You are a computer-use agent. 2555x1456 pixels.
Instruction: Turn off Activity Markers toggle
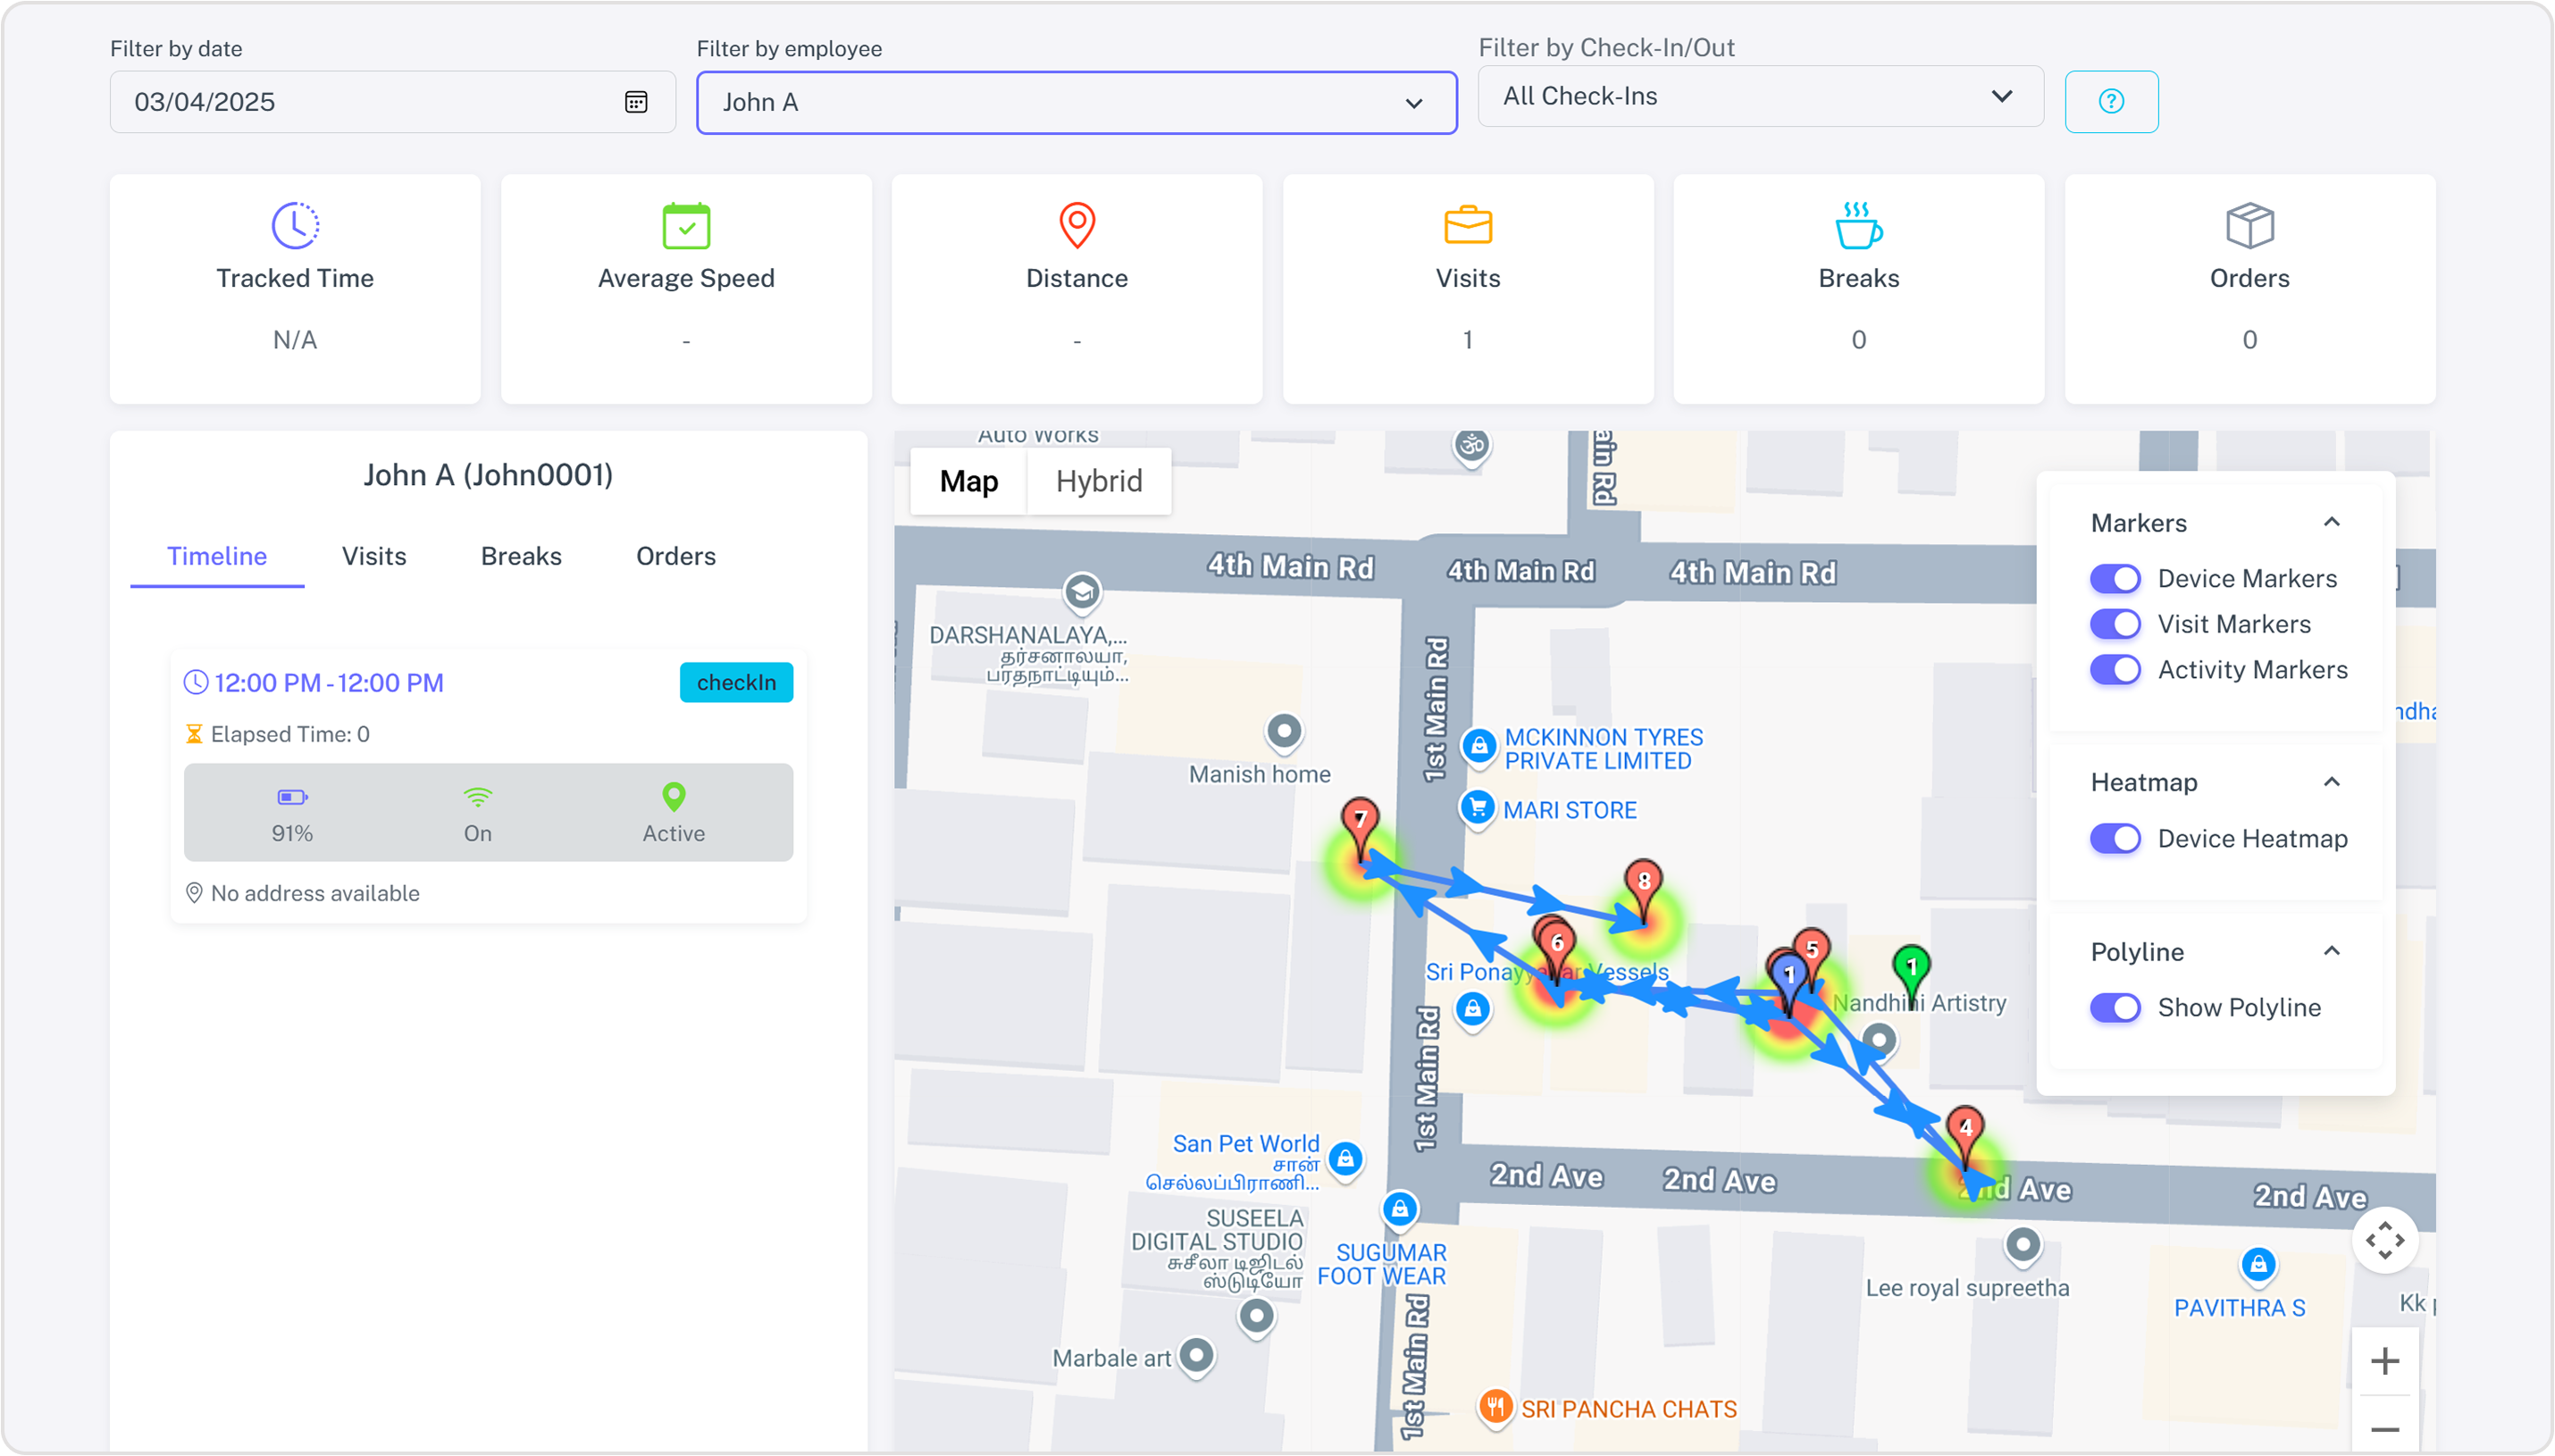click(x=2114, y=669)
